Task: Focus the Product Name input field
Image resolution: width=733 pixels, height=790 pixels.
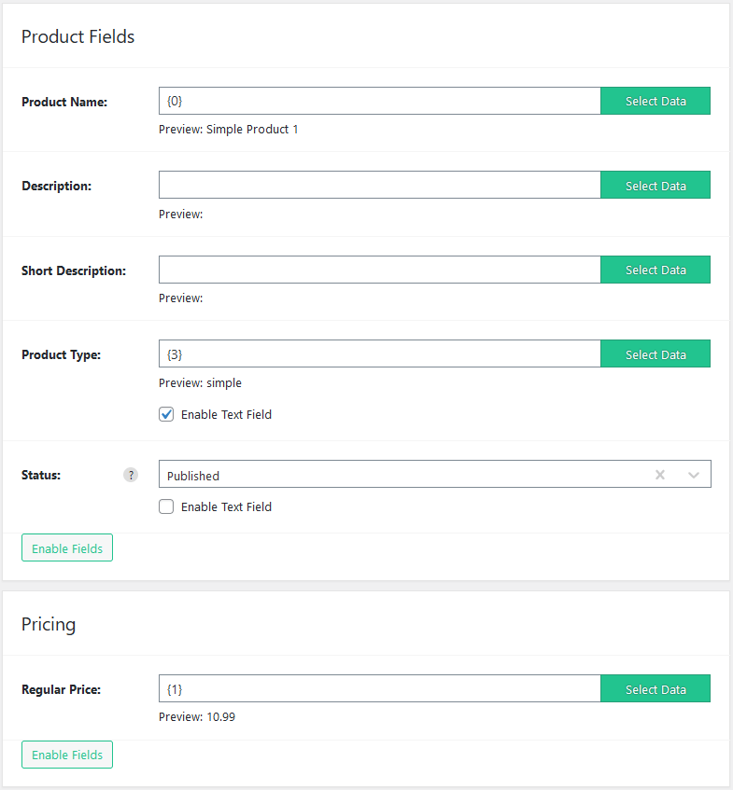Action: coord(380,101)
